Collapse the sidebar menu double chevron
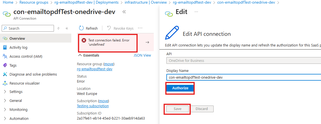Screen dimensions: 321x124 click(x=67, y=28)
